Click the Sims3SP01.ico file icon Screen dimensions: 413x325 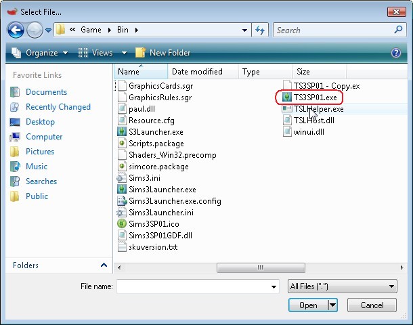[x=122, y=224]
